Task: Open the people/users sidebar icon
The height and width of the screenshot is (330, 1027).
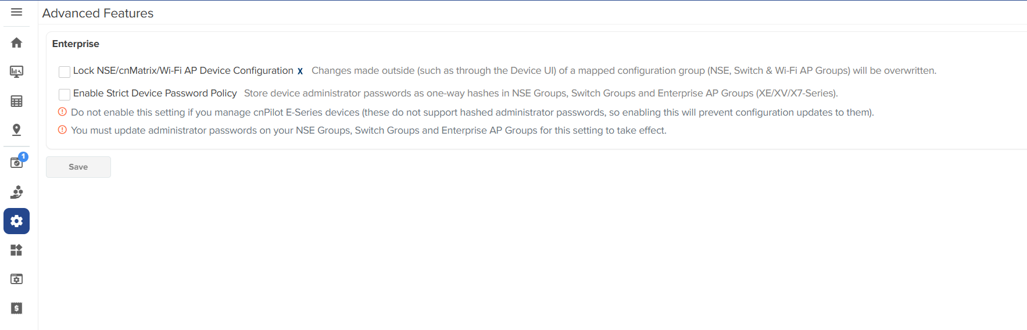Action: click(x=16, y=192)
